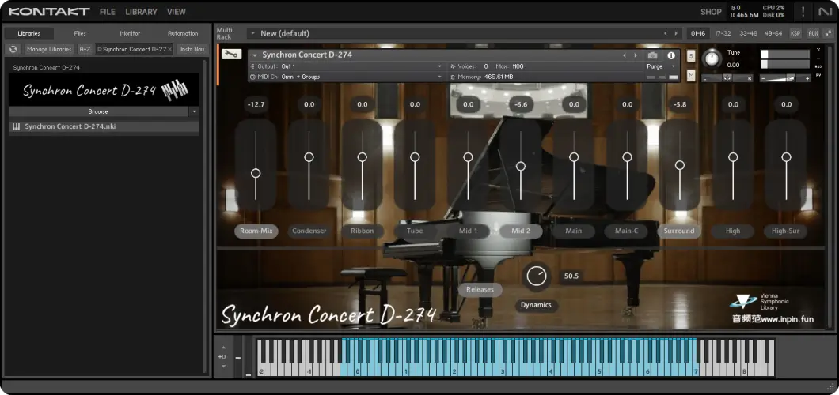Click the AUX indicator beside the level meters

(818, 66)
